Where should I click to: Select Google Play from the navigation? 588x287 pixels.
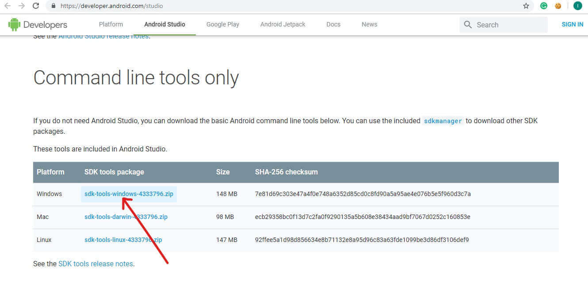pos(222,24)
